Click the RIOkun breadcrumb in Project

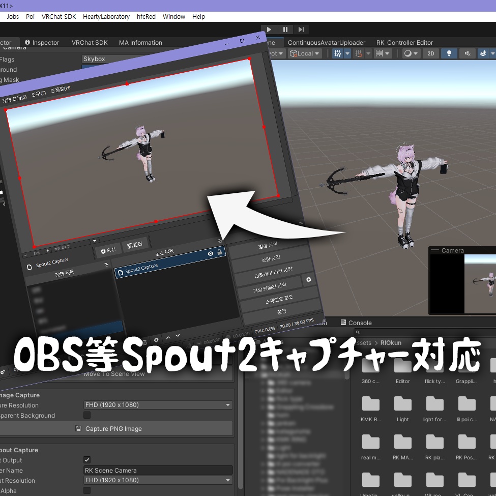391,342
